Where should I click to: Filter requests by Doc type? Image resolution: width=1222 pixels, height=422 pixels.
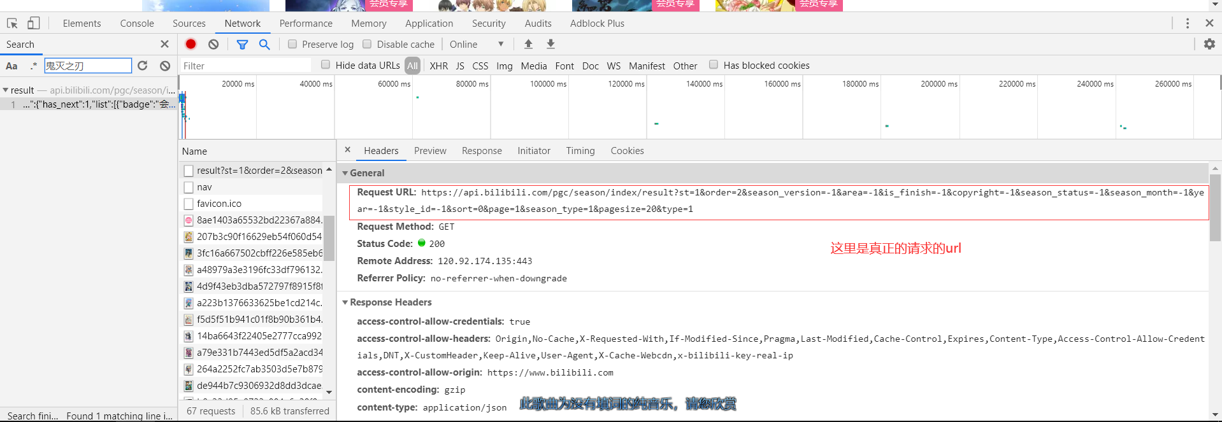point(591,66)
